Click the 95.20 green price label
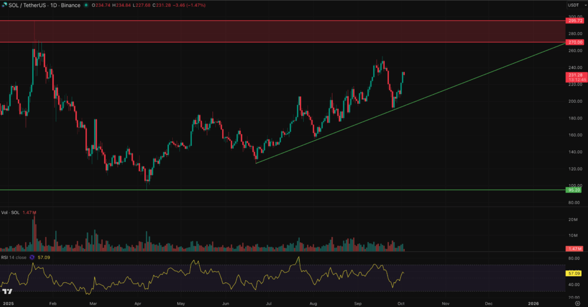This screenshot has height=307, width=588. (574, 190)
